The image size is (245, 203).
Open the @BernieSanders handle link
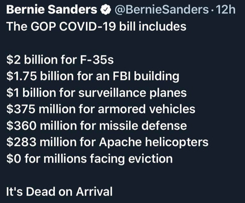coord(161,10)
